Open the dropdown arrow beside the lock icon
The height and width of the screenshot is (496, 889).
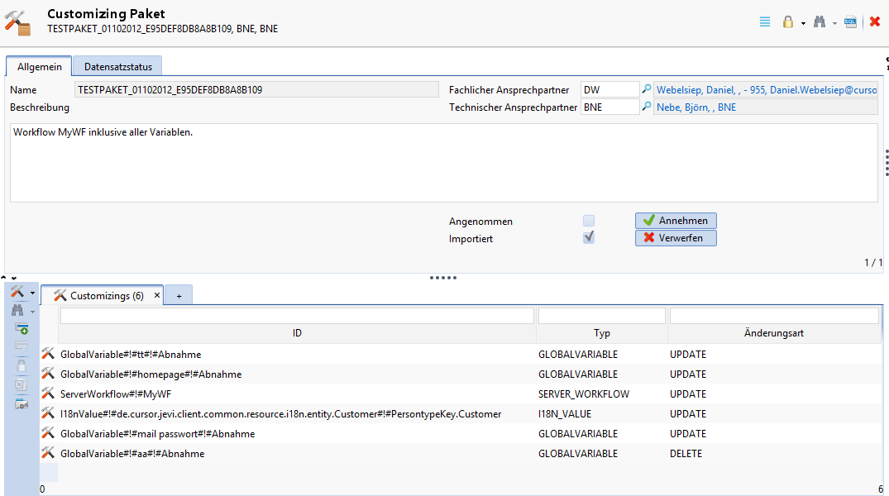[803, 24]
